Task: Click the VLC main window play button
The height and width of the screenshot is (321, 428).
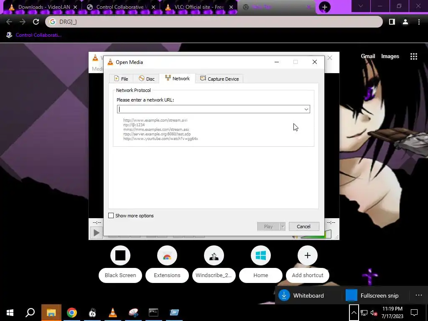Action: tap(97, 233)
